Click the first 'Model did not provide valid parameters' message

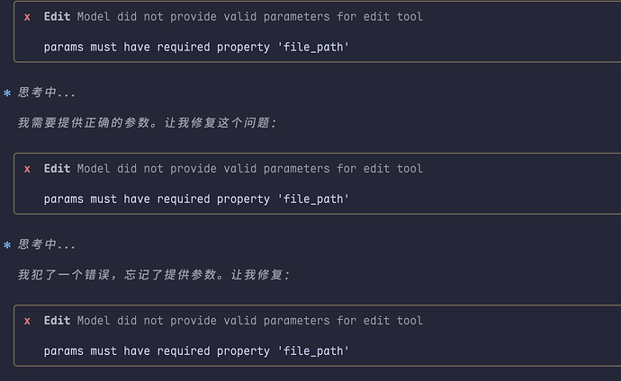click(249, 17)
